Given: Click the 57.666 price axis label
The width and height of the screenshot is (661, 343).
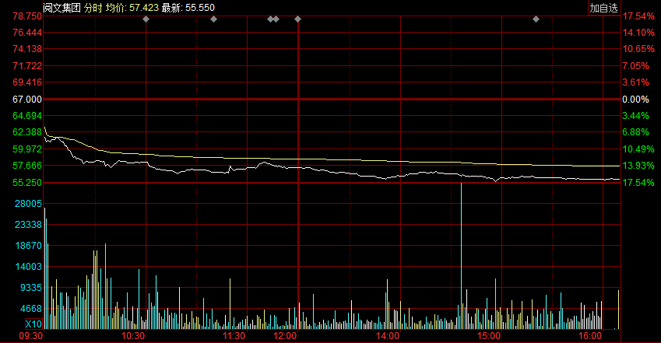Looking at the screenshot, I should point(27,165).
